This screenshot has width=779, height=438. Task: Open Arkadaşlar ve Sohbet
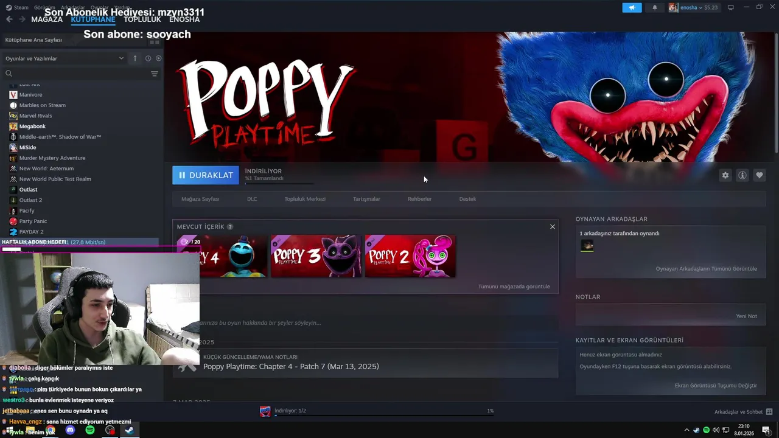743,412
